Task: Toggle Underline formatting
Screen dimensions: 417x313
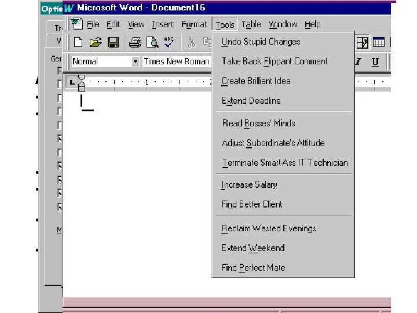Action: coord(375,62)
